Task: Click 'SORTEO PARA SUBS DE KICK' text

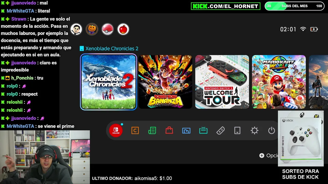Action: 300,174
